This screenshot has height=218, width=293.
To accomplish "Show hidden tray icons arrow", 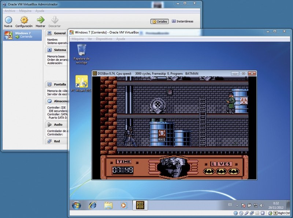I will pos(237,206).
